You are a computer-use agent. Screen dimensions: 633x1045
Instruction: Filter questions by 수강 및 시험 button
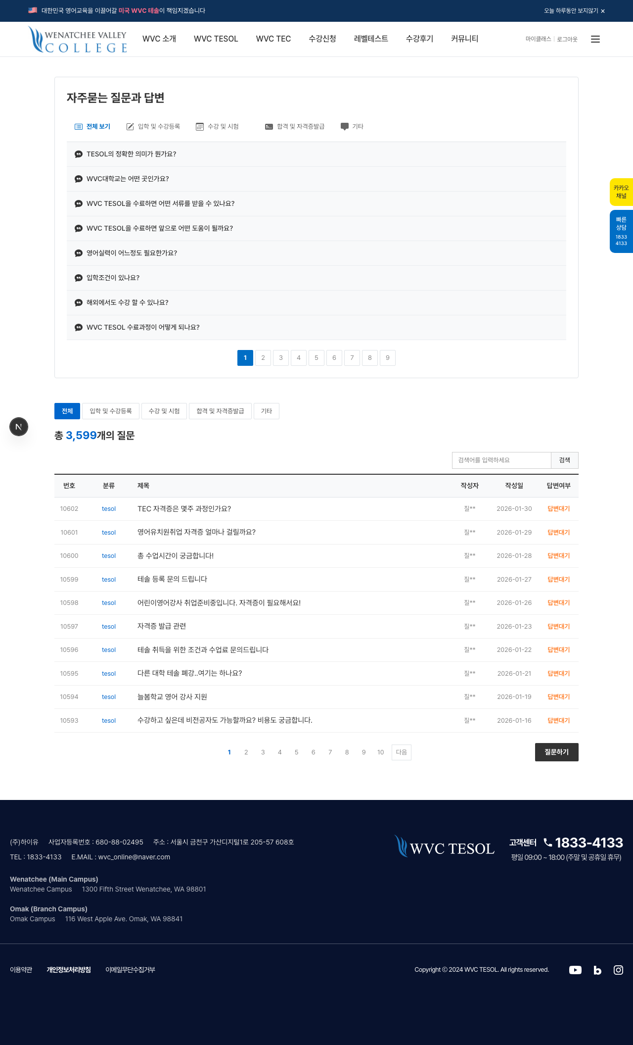pyautogui.click(x=164, y=411)
